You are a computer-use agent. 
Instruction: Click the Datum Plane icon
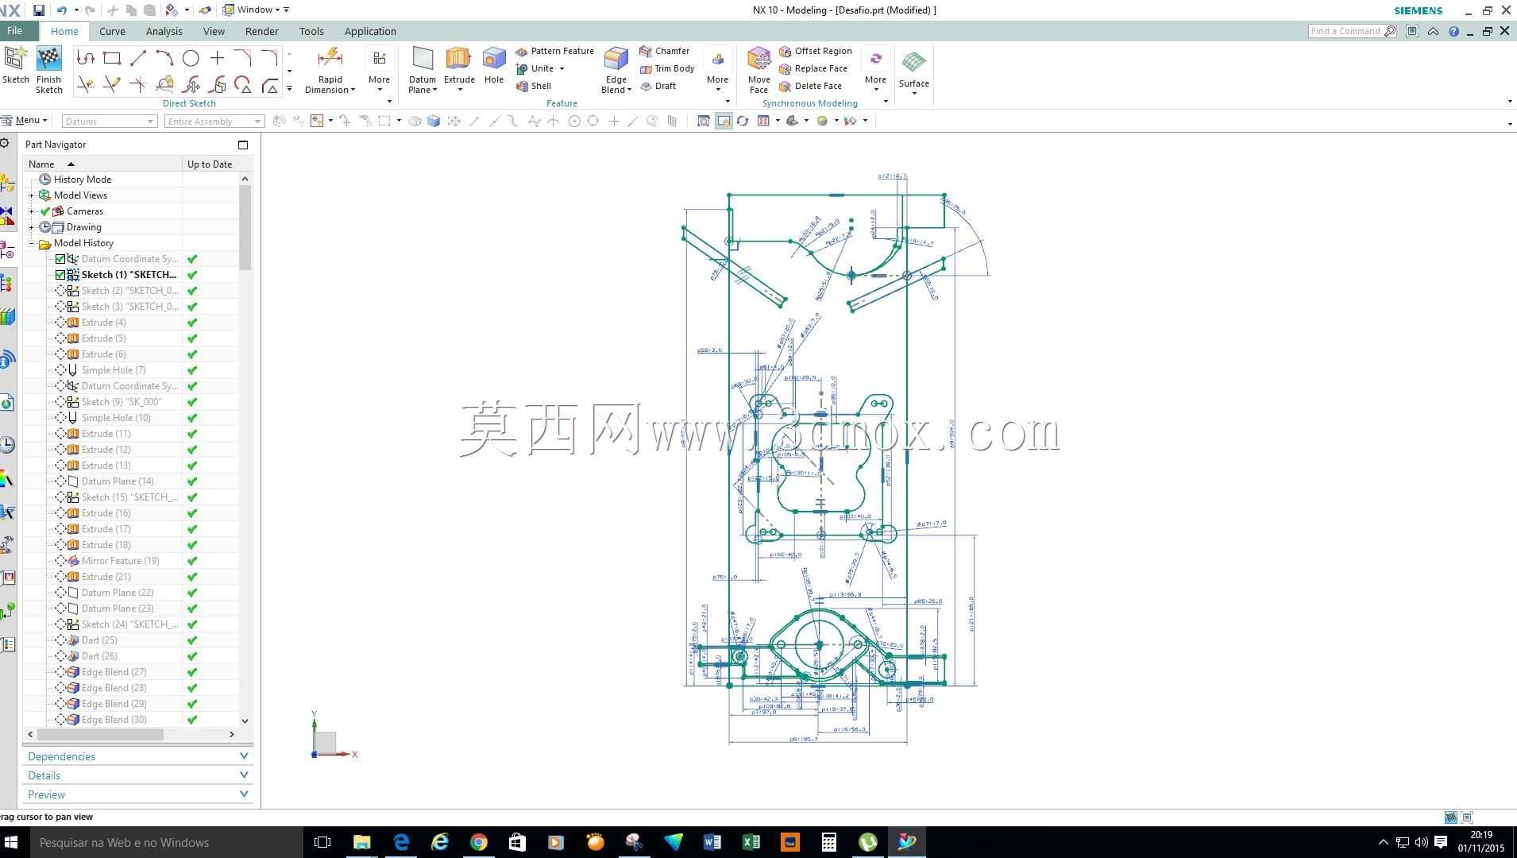pyautogui.click(x=423, y=59)
